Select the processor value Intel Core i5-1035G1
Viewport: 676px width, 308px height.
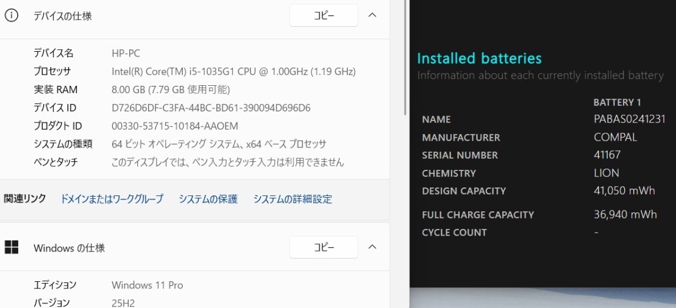[x=233, y=71]
